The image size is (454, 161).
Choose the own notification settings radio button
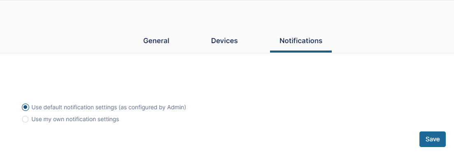(26, 119)
